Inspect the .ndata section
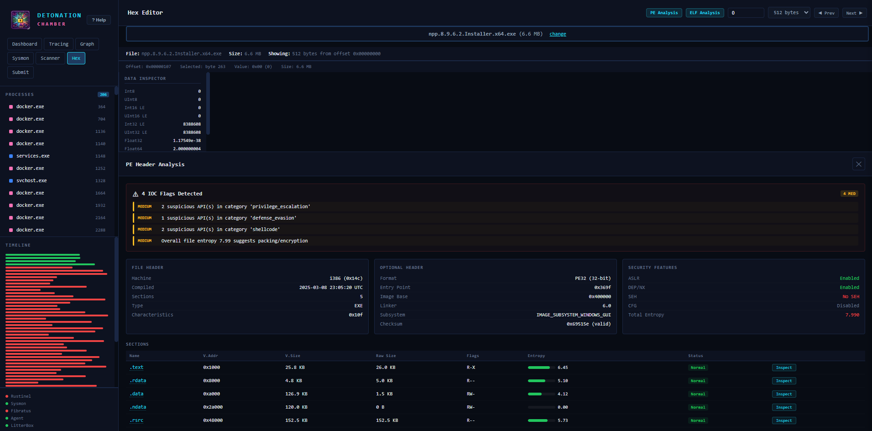 [784, 407]
